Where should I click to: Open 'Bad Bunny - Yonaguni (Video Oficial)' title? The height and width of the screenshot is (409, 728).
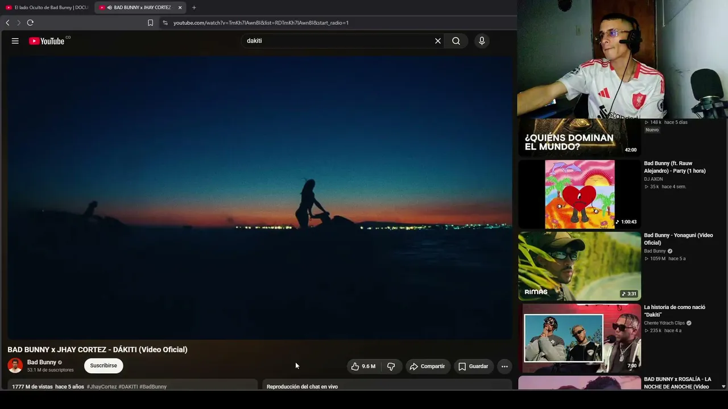click(x=678, y=239)
